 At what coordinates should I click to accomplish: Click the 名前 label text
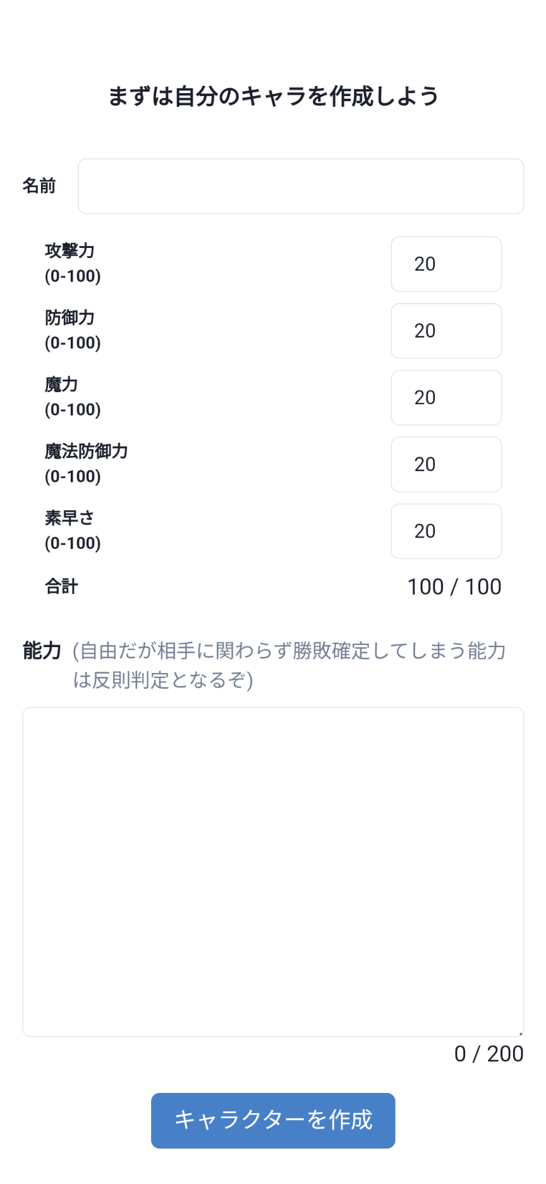[39, 186]
